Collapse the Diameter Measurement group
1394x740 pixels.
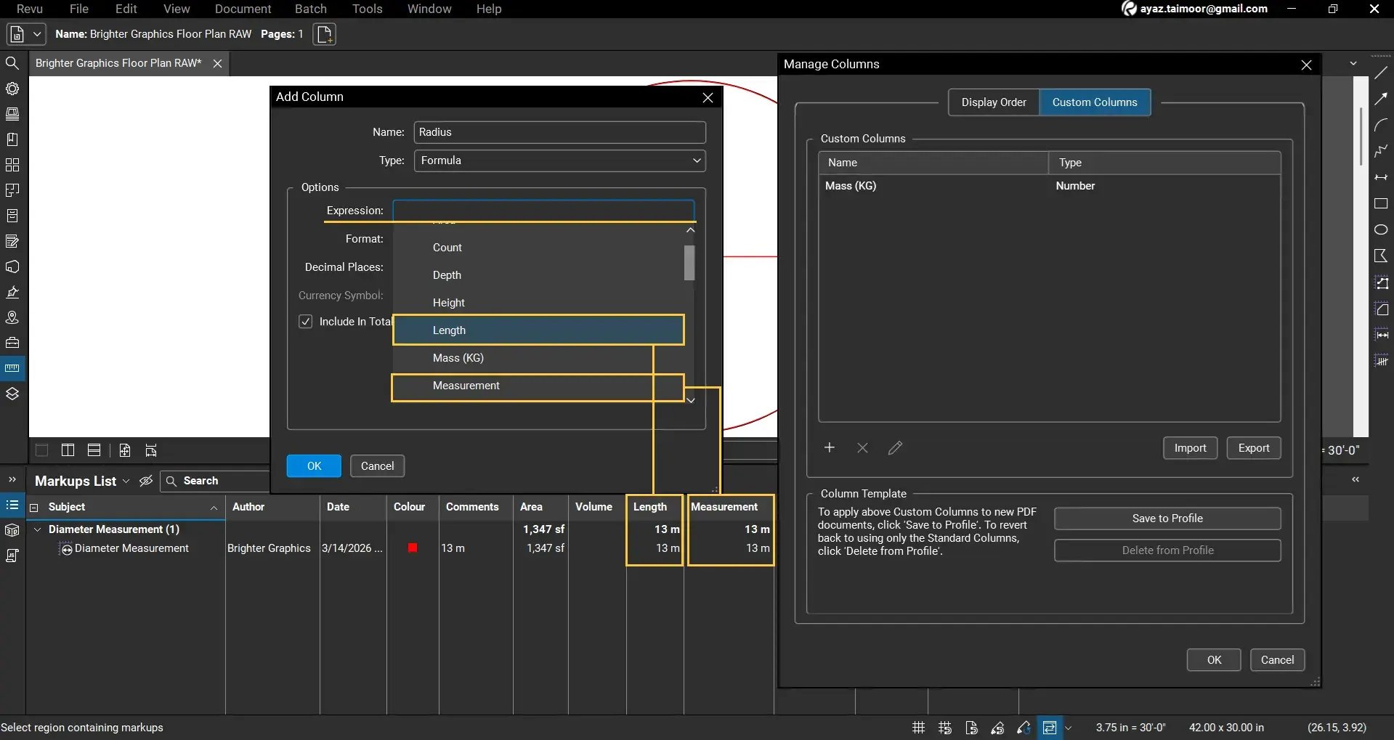(38, 529)
